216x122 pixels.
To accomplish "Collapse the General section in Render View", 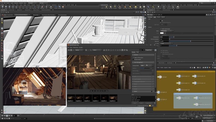I will [x=143, y=55].
